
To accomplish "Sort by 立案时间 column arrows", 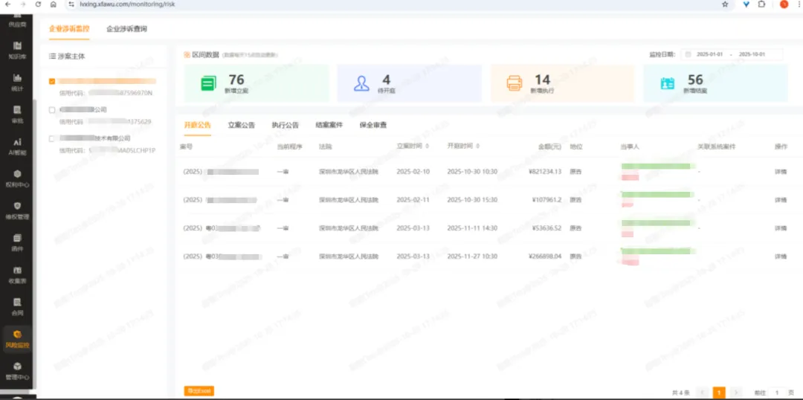I will coord(427,146).
